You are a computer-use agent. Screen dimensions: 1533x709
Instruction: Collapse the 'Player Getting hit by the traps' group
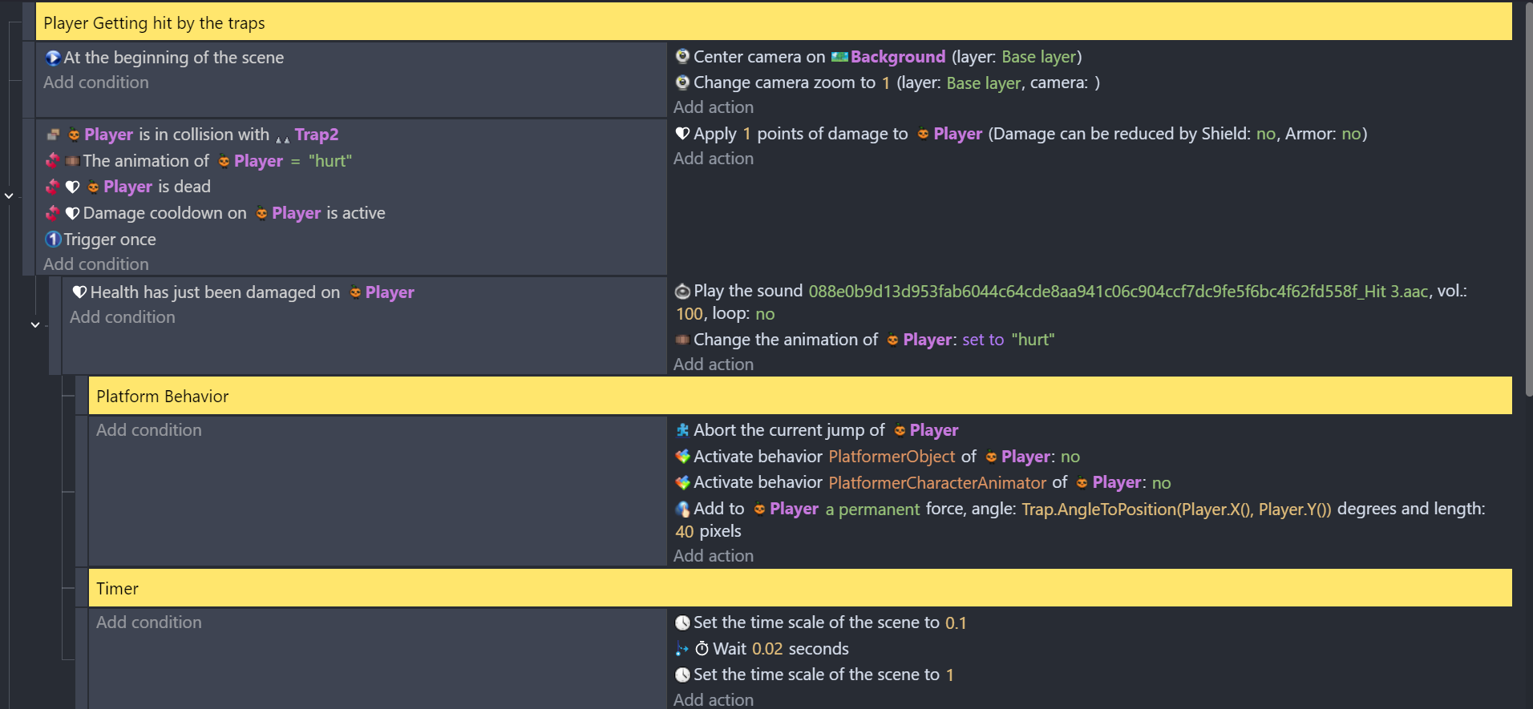(9, 195)
